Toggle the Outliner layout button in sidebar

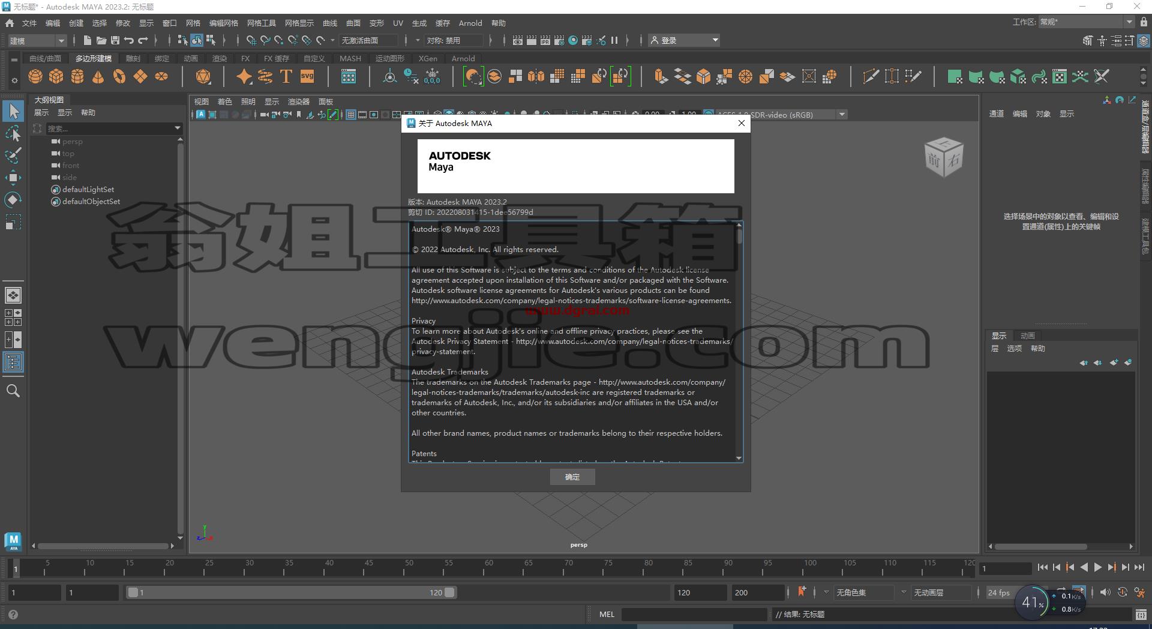[13, 362]
